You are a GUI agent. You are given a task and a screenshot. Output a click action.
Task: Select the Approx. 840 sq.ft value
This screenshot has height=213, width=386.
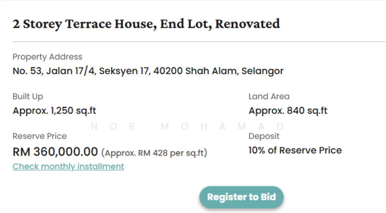point(288,111)
